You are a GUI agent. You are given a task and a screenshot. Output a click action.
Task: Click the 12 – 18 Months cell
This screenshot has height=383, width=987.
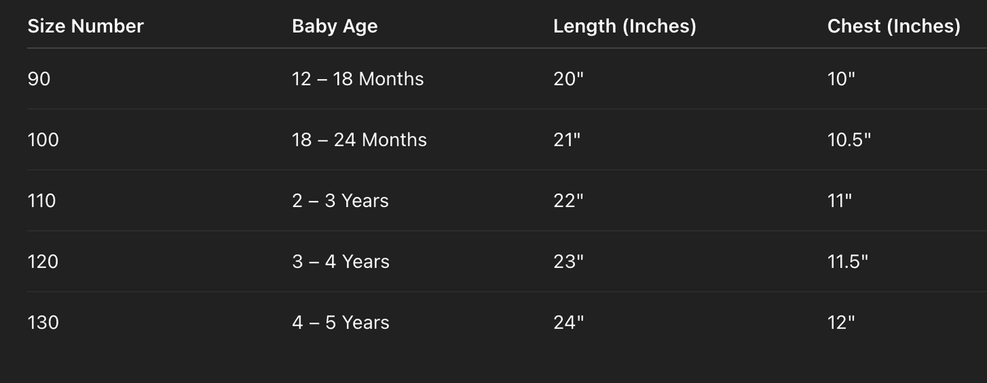click(x=357, y=79)
